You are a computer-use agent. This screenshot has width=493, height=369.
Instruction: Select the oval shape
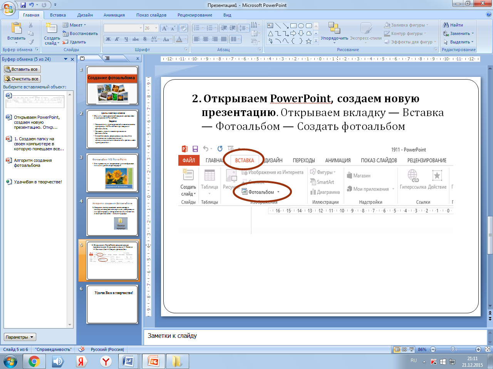coord(301,26)
